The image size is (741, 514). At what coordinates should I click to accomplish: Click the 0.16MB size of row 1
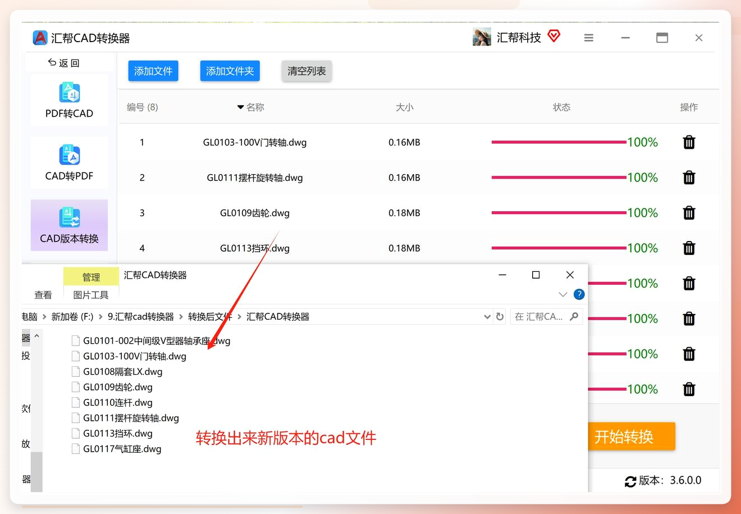404,143
